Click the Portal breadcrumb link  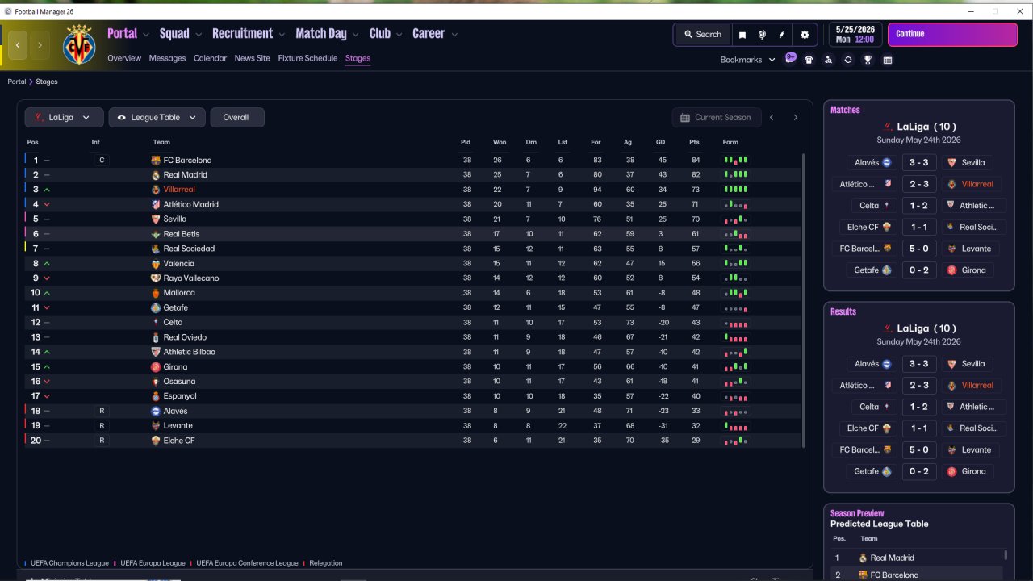tap(17, 82)
